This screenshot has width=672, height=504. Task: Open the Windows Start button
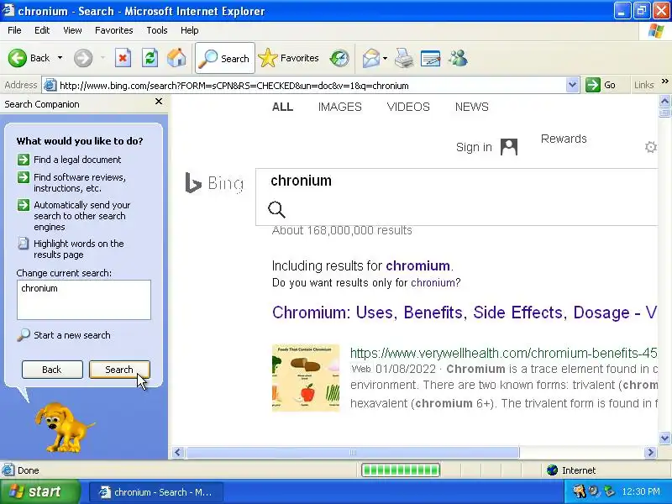(x=39, y=491)
